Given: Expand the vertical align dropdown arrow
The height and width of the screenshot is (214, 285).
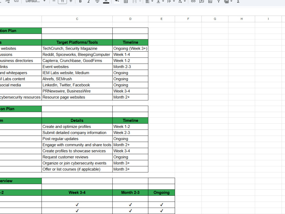Looking at the screenshot, I should point(163,1).
